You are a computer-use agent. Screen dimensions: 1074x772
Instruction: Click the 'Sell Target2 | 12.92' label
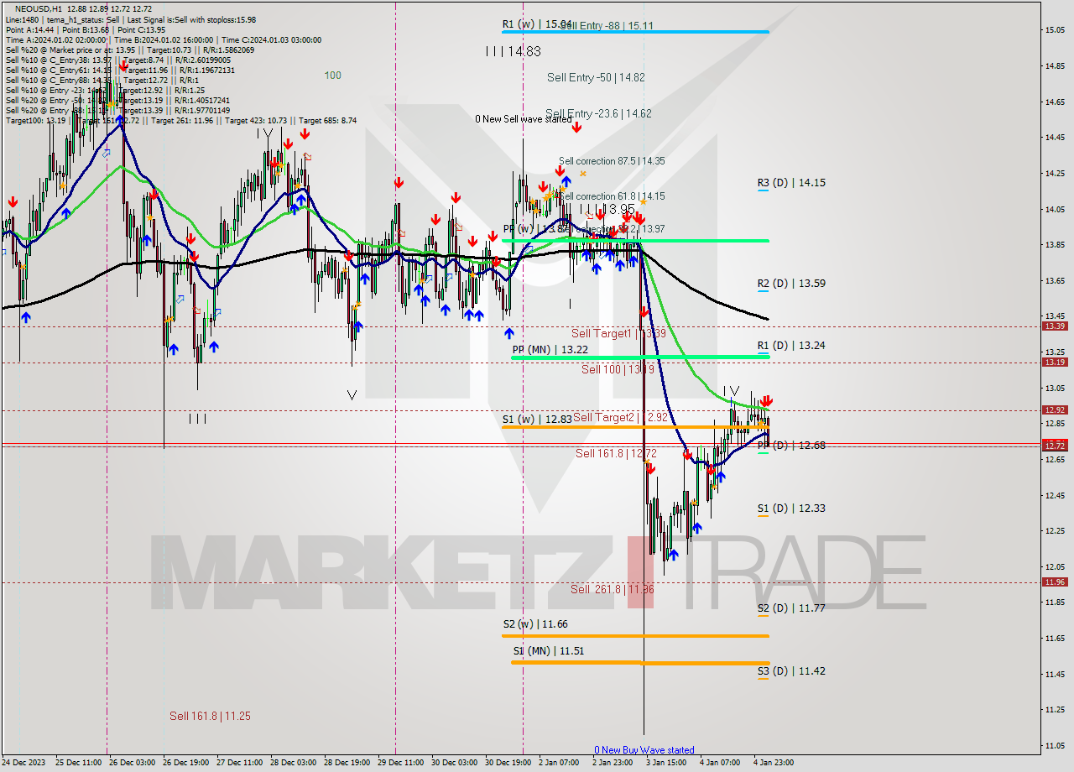click(x=620, y=417)
